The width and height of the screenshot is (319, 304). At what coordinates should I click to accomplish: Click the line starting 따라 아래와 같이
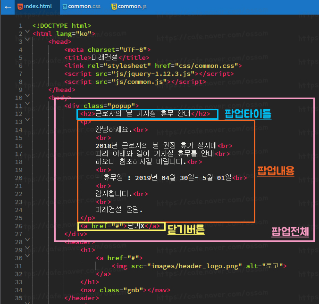tap(162, 154)
